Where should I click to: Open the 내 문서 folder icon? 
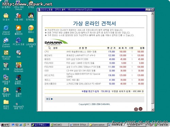point(6,17)
